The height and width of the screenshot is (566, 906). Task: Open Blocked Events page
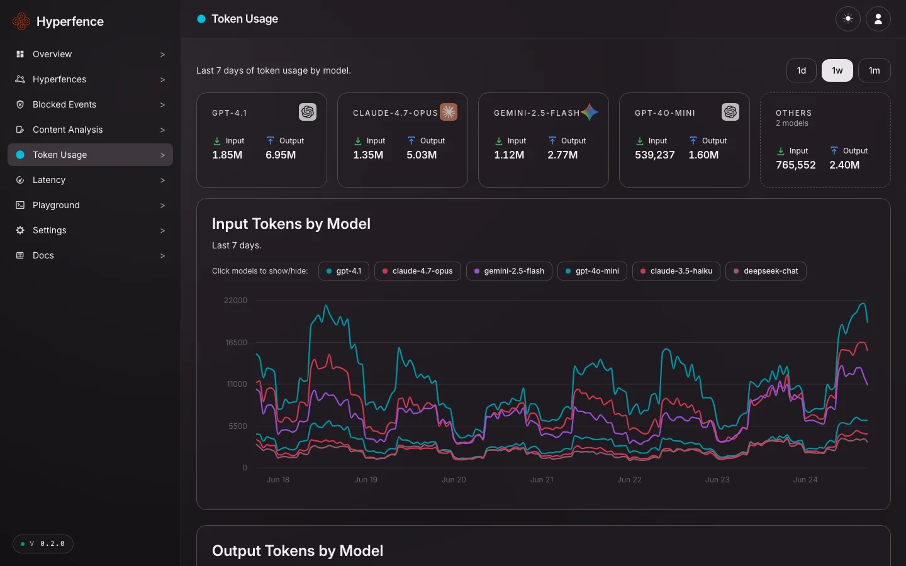pos(90,104)
